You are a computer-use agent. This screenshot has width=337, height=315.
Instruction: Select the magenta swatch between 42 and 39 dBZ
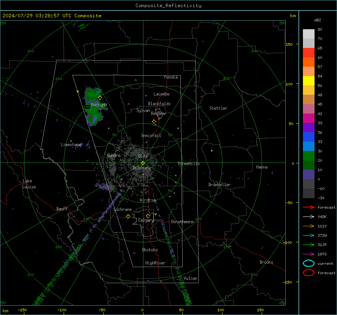point(309,118)
